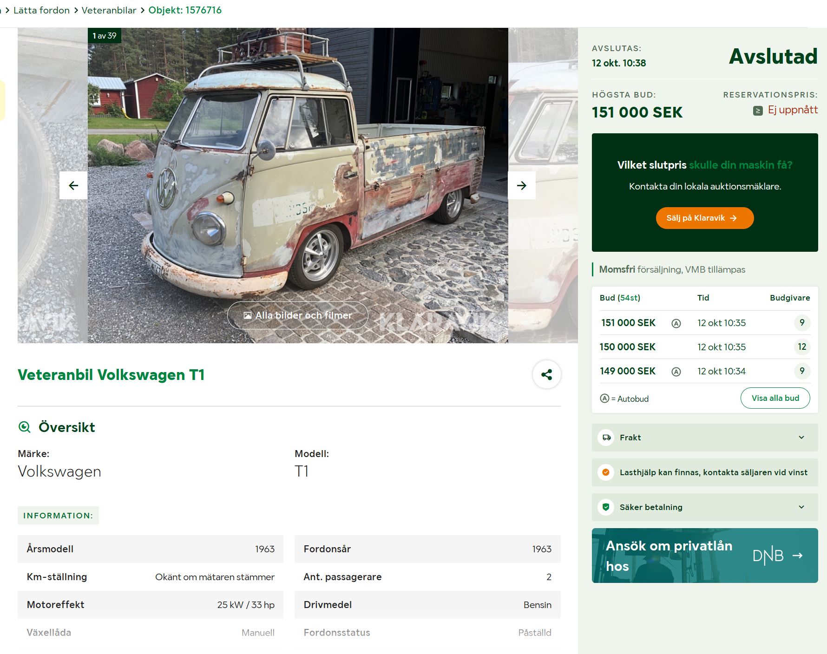Open the DNB privatlån banner

point(704,556)
